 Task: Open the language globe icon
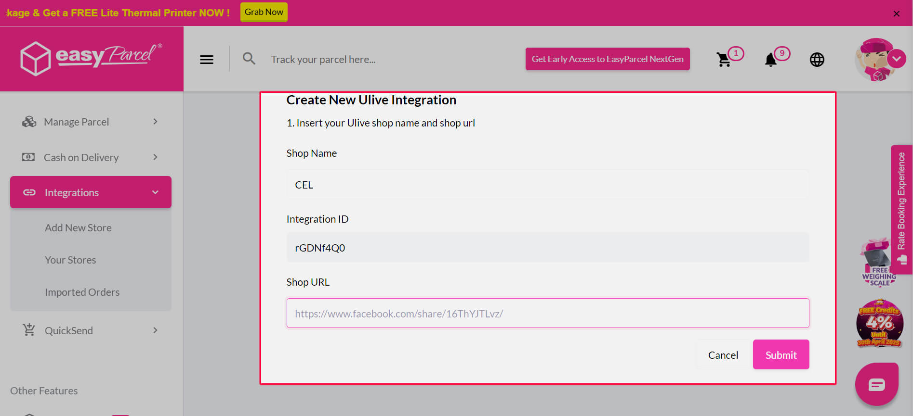(x=817, y=60)
